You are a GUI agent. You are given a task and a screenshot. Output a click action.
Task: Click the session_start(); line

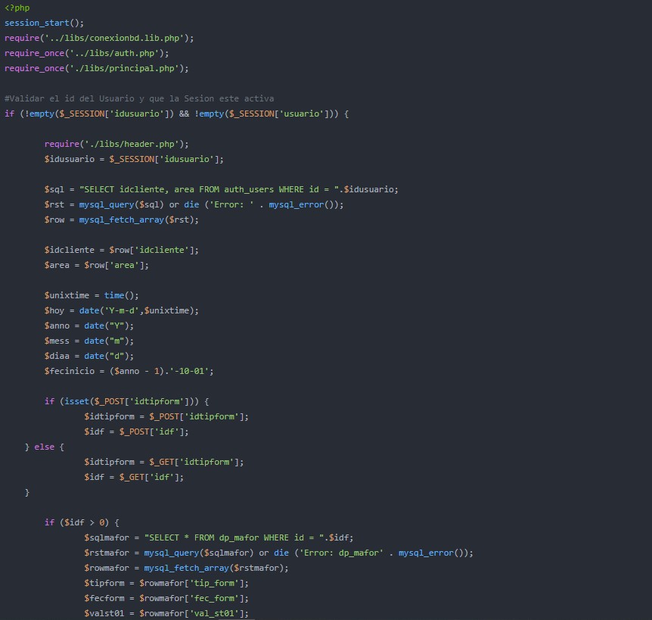[x=44, y=23]
